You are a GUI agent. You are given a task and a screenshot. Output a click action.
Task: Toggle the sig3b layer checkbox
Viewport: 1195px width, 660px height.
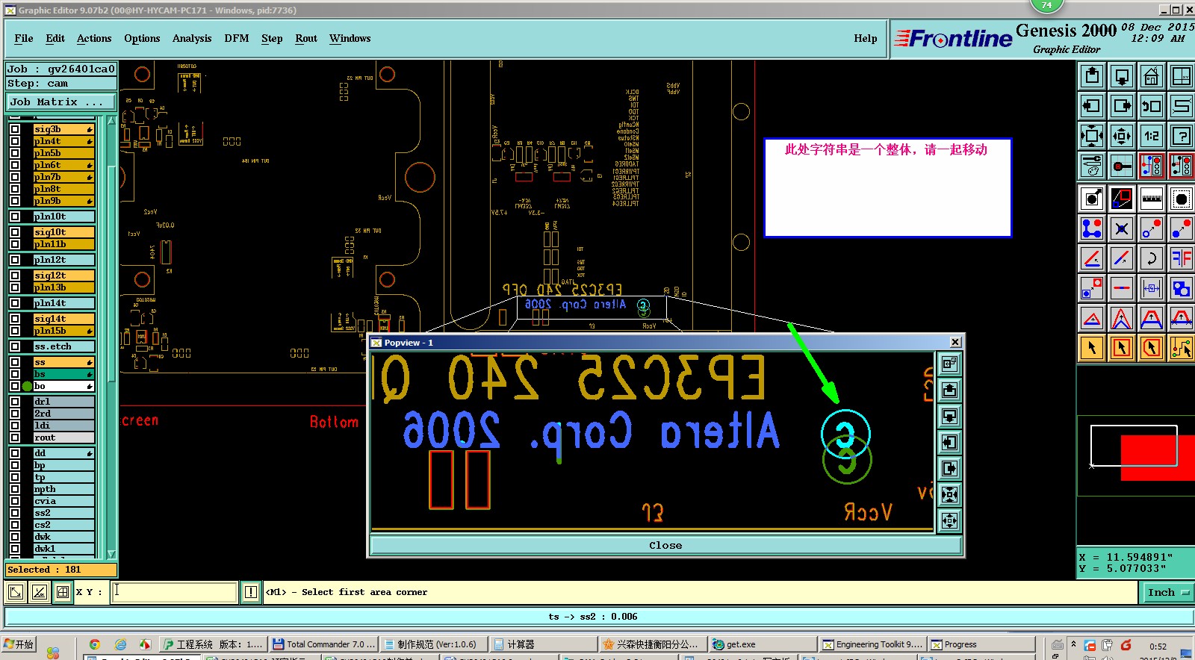pos(15,129)
